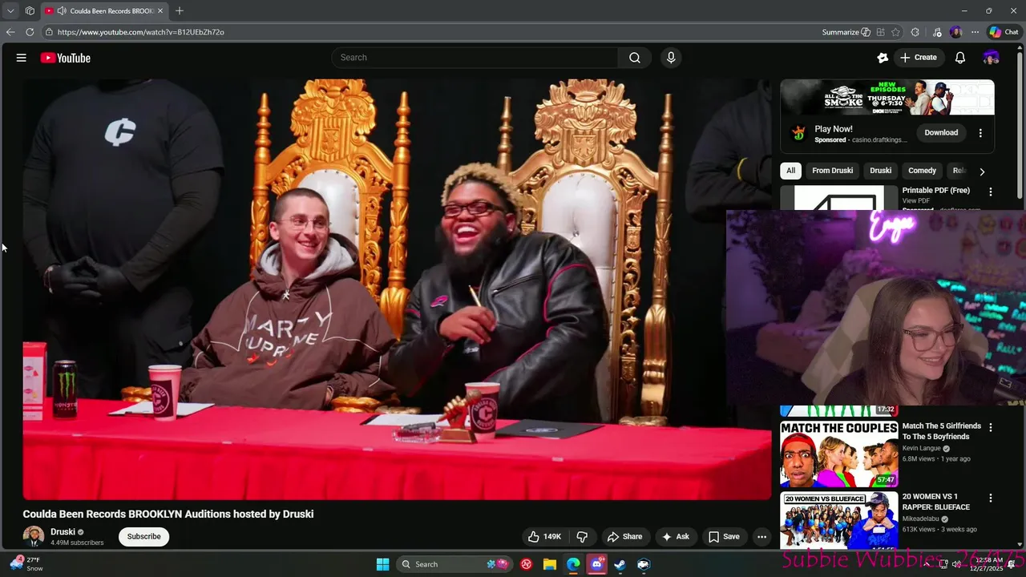1026x577 pixels.
Task: Save the video to a playlist
Action: click(724, 537)
